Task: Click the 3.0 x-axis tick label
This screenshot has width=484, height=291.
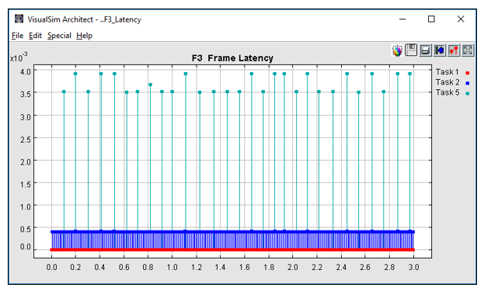Action: pos(413,267)
